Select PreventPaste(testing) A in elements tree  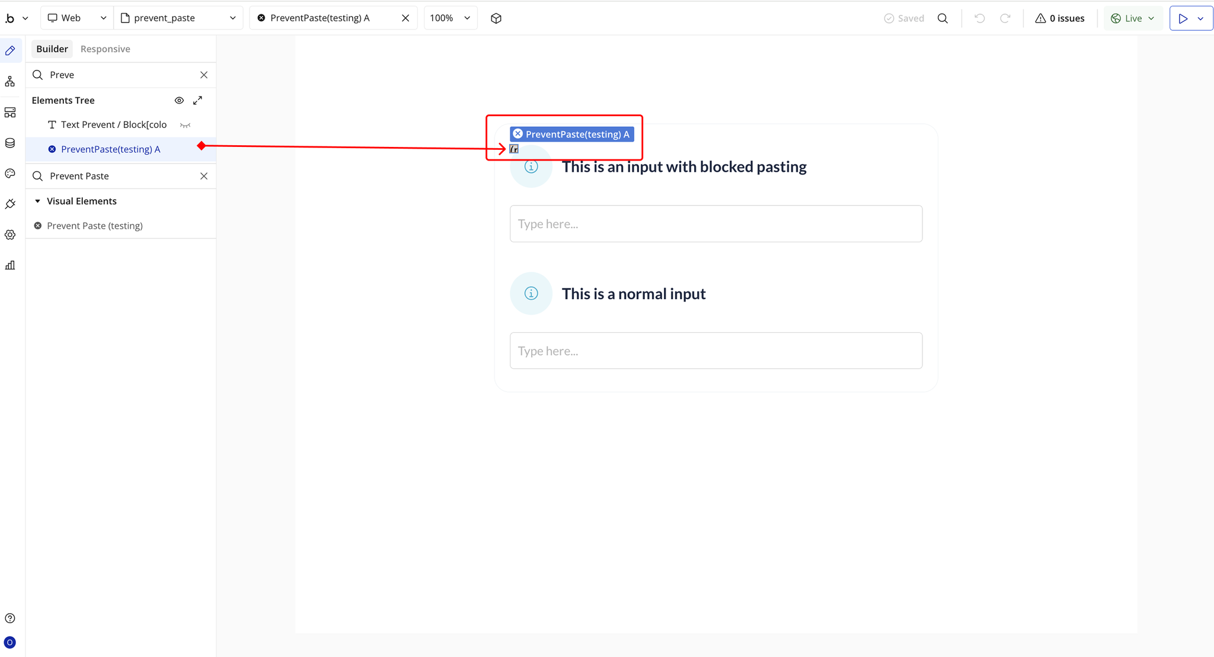[x=110, y=149]
